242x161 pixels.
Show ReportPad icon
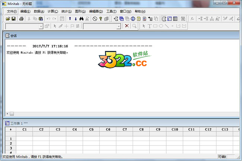[144, 19]
